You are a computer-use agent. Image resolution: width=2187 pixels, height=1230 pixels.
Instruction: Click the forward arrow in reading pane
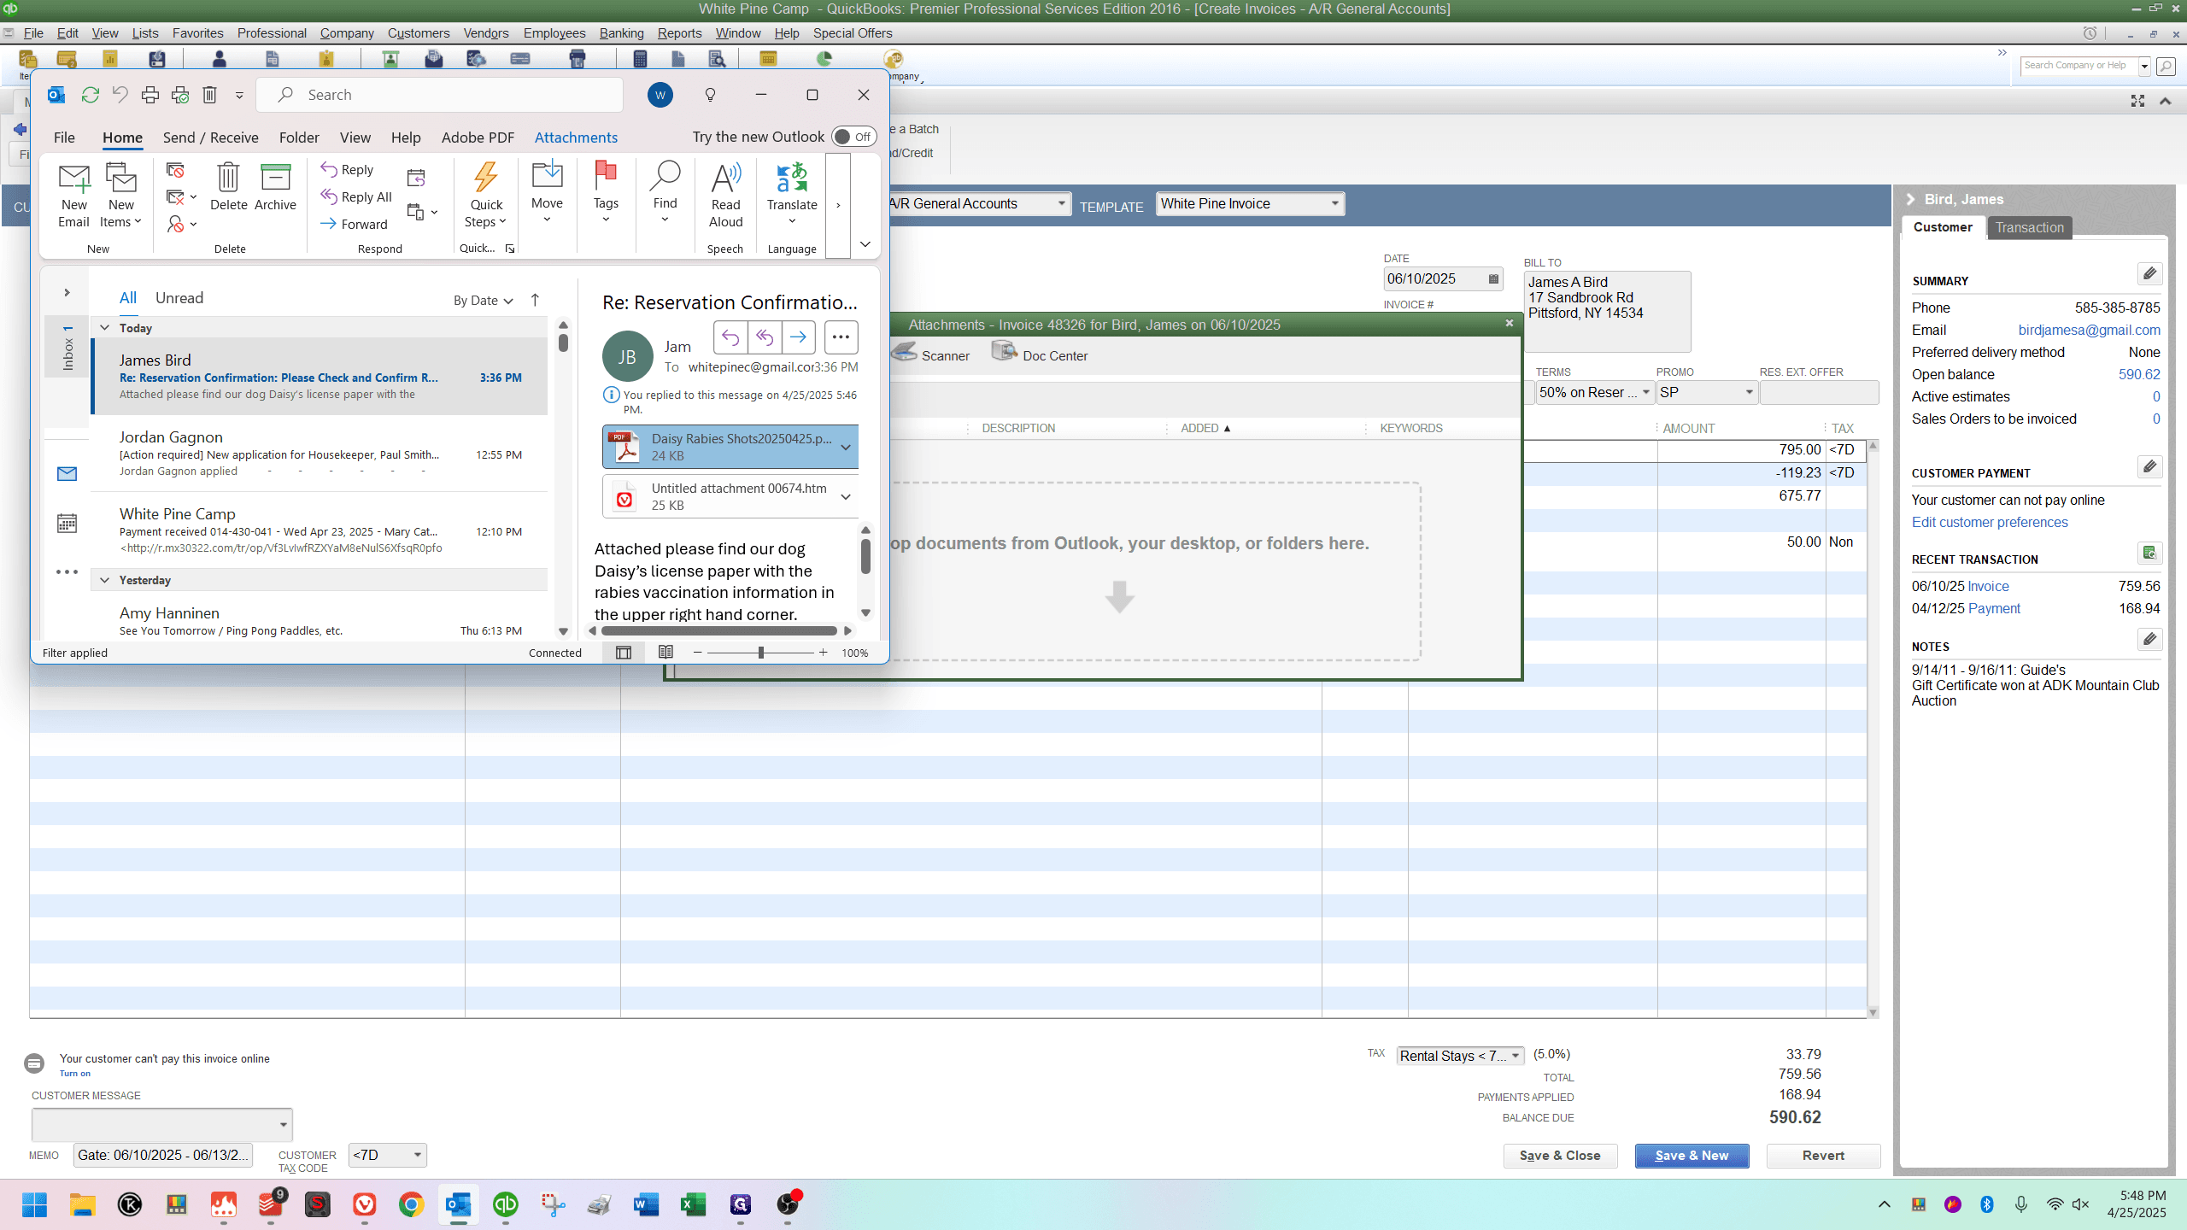(x=798, y=337)
